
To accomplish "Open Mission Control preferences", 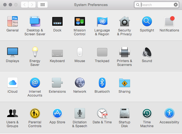I will click(80, 21).
